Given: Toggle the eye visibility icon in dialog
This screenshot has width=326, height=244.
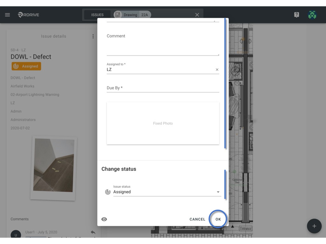Looking at the screenshot, I should [104, 219].
